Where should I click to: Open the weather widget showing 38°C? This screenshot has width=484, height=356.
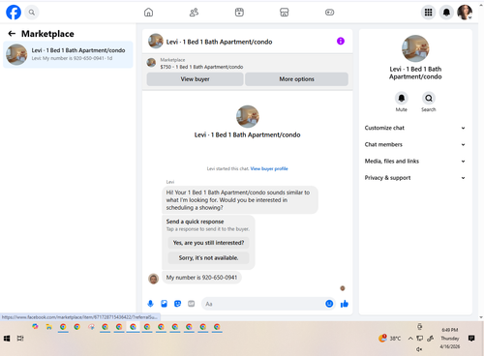point(390,339)
